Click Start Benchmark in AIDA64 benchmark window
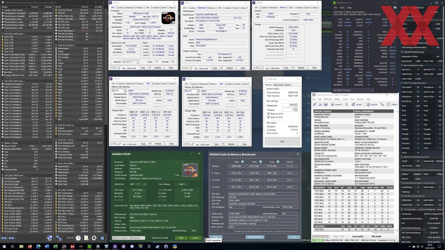 pyautogui.click(x=255, y=237)
